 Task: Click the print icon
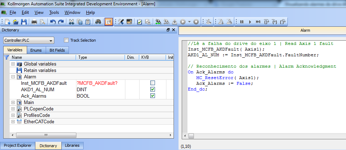(34, 22)
